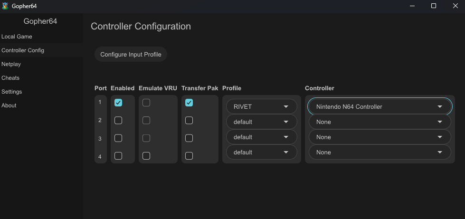Go to the Cheats section

coord(10,78)
